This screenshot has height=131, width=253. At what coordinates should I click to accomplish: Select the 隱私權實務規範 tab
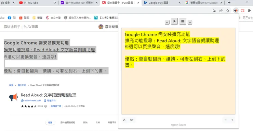pyautogui.click(x=68, y=122)
